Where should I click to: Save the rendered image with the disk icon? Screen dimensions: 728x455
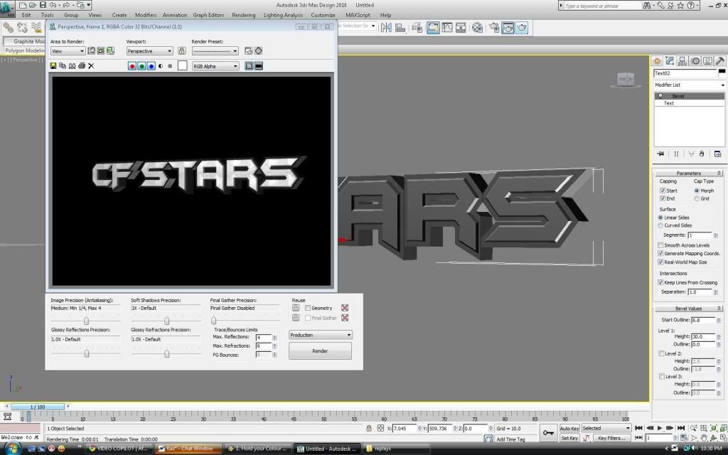53,66
